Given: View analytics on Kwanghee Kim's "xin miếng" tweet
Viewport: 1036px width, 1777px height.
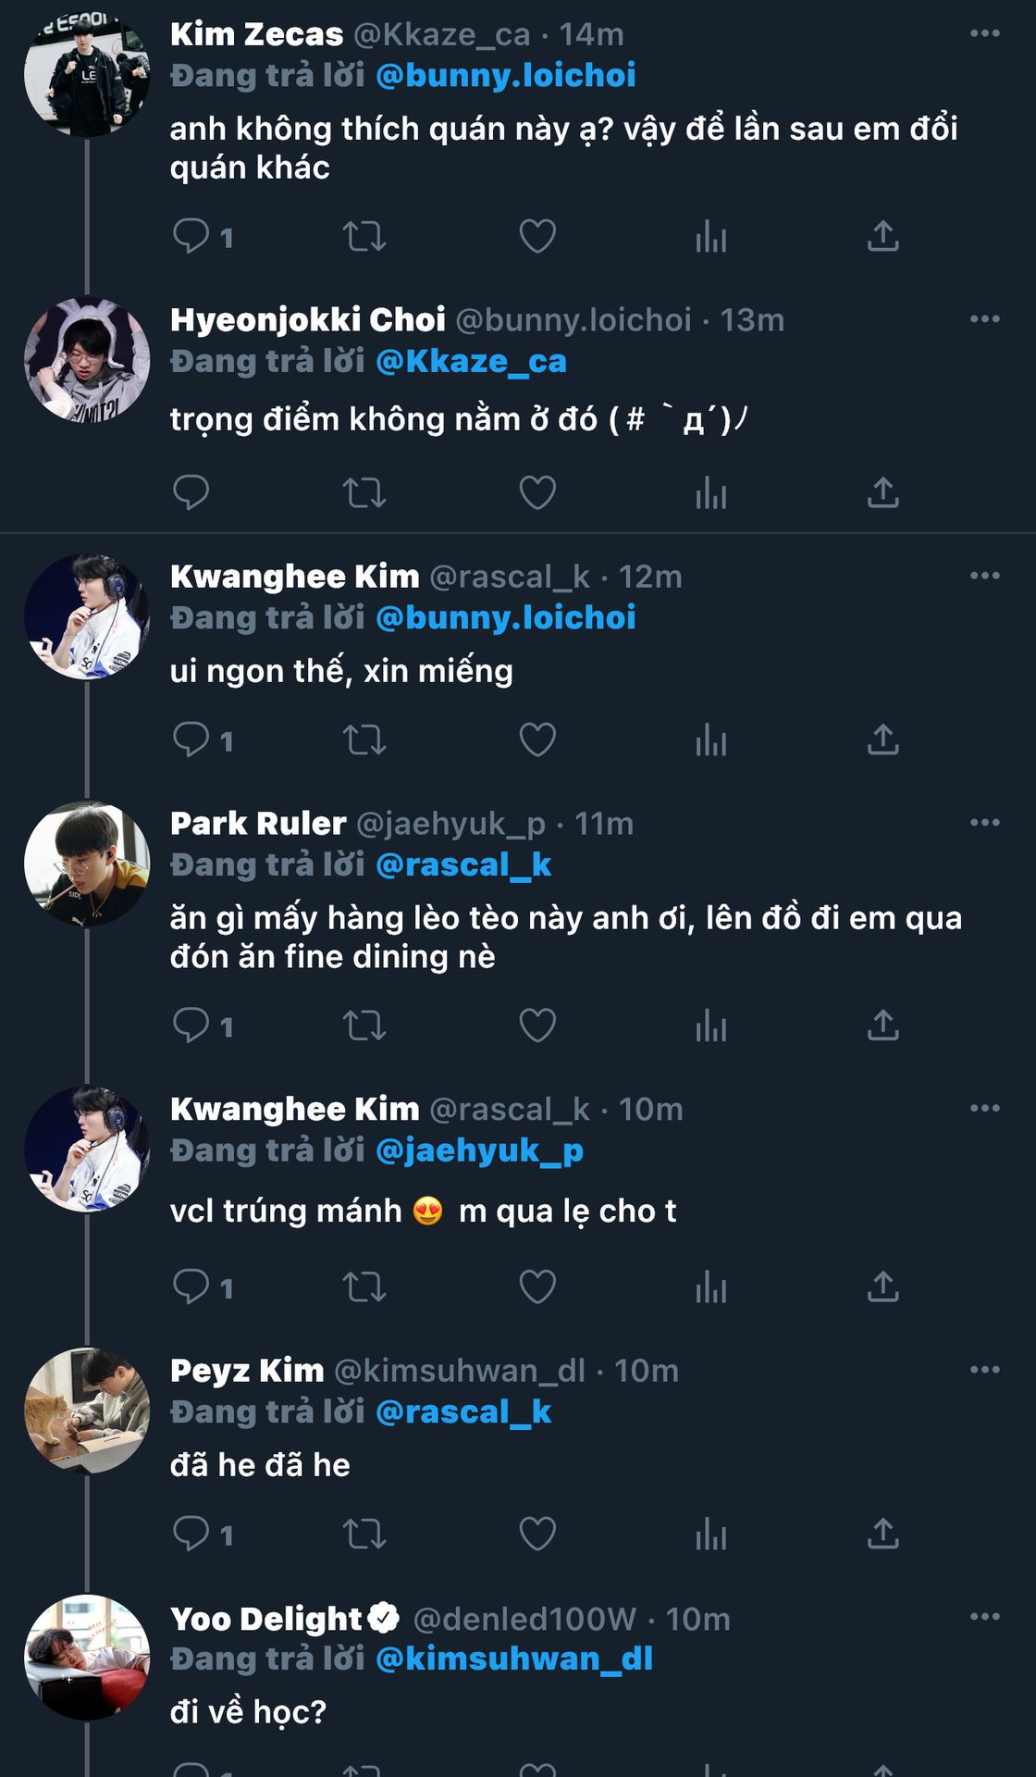Looking at the screenshot, I should [710, 739].
